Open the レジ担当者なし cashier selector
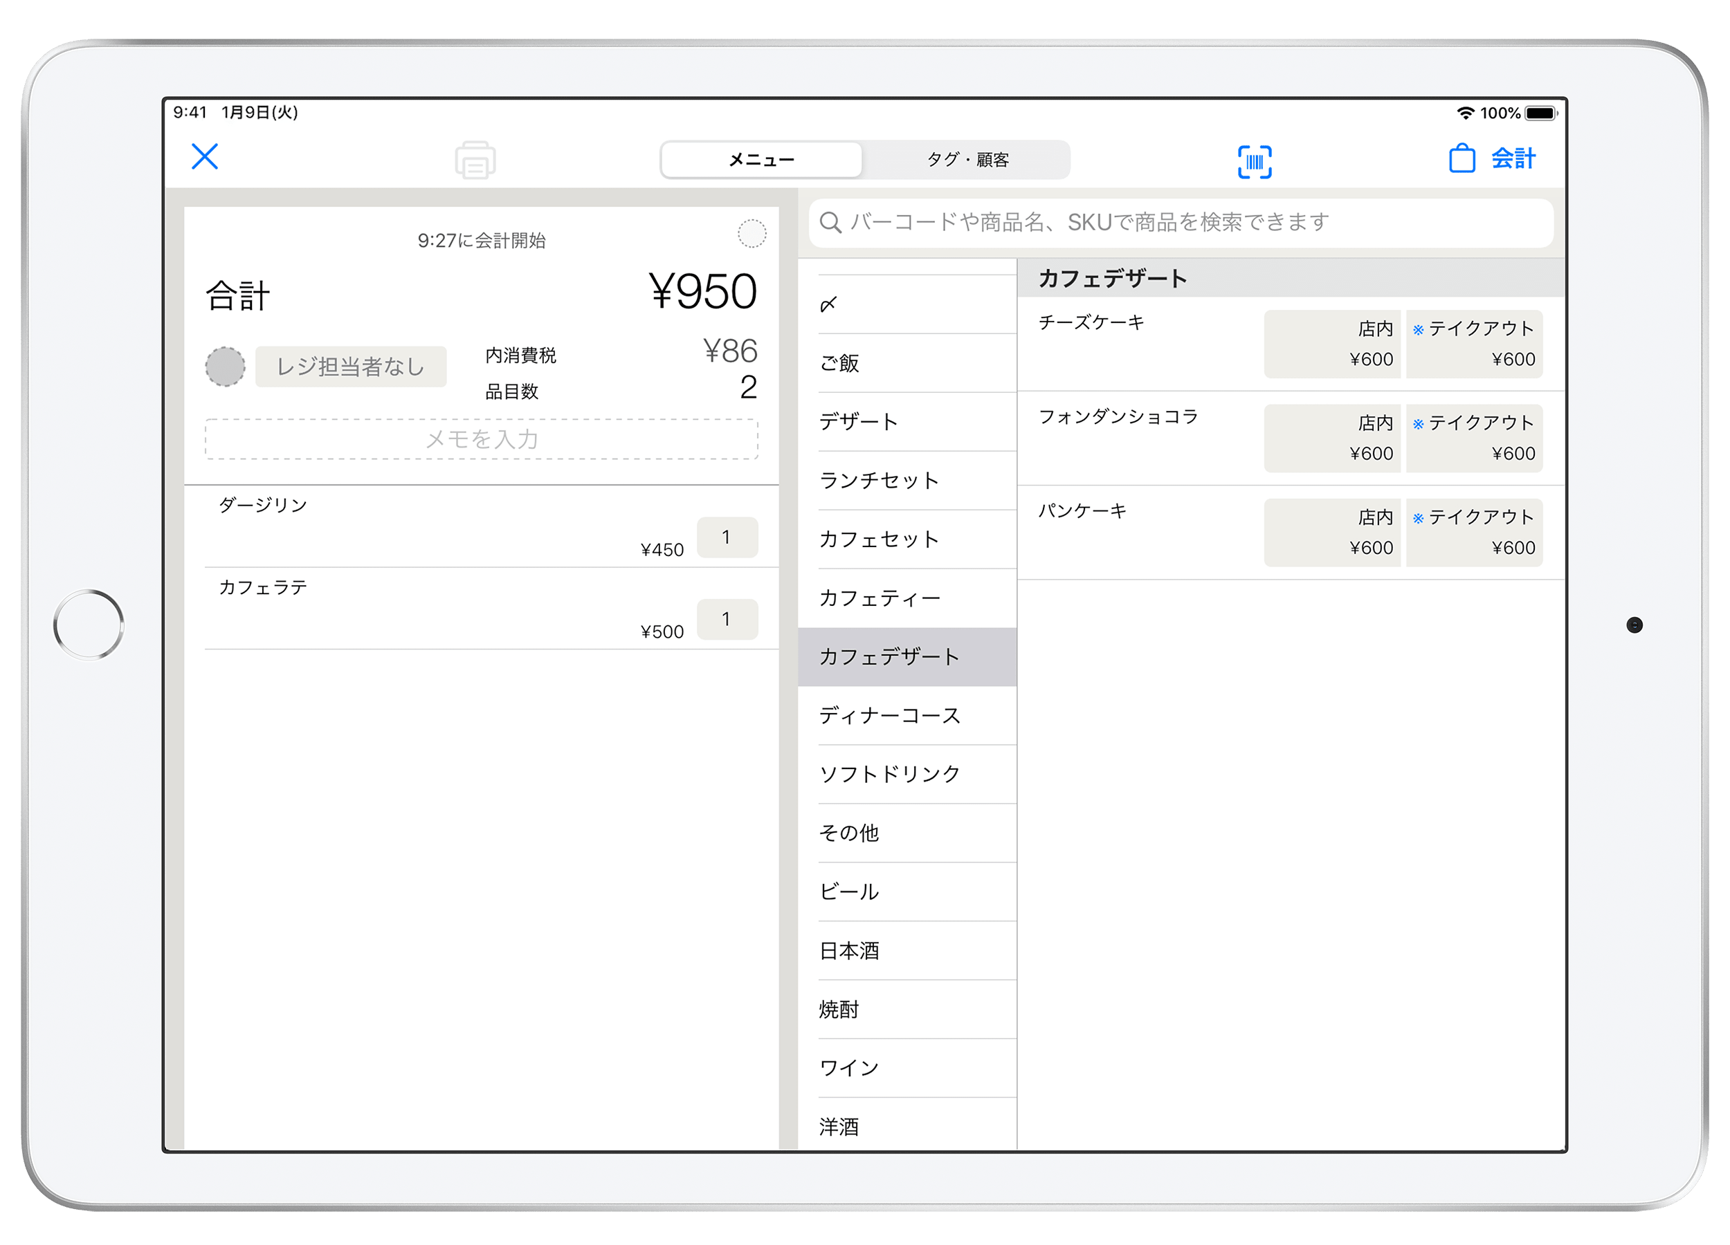1730x1245 pixels. click(350, 367)
